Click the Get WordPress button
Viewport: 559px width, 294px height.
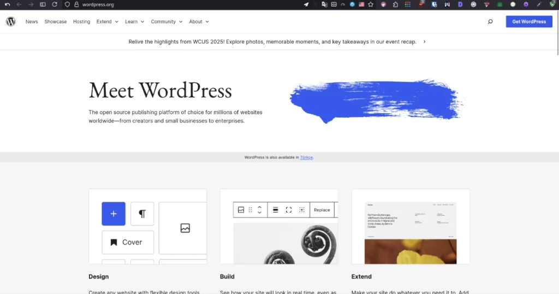529,21
